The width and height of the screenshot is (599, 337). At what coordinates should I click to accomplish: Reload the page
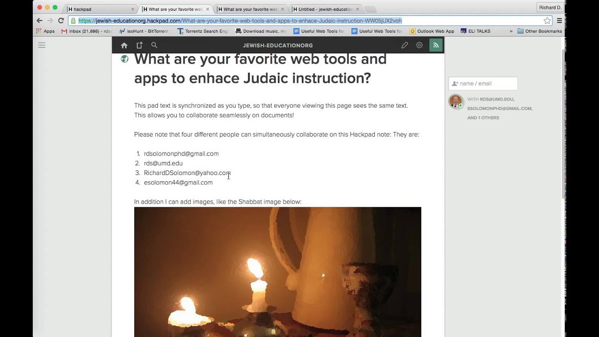click(61, 21)
